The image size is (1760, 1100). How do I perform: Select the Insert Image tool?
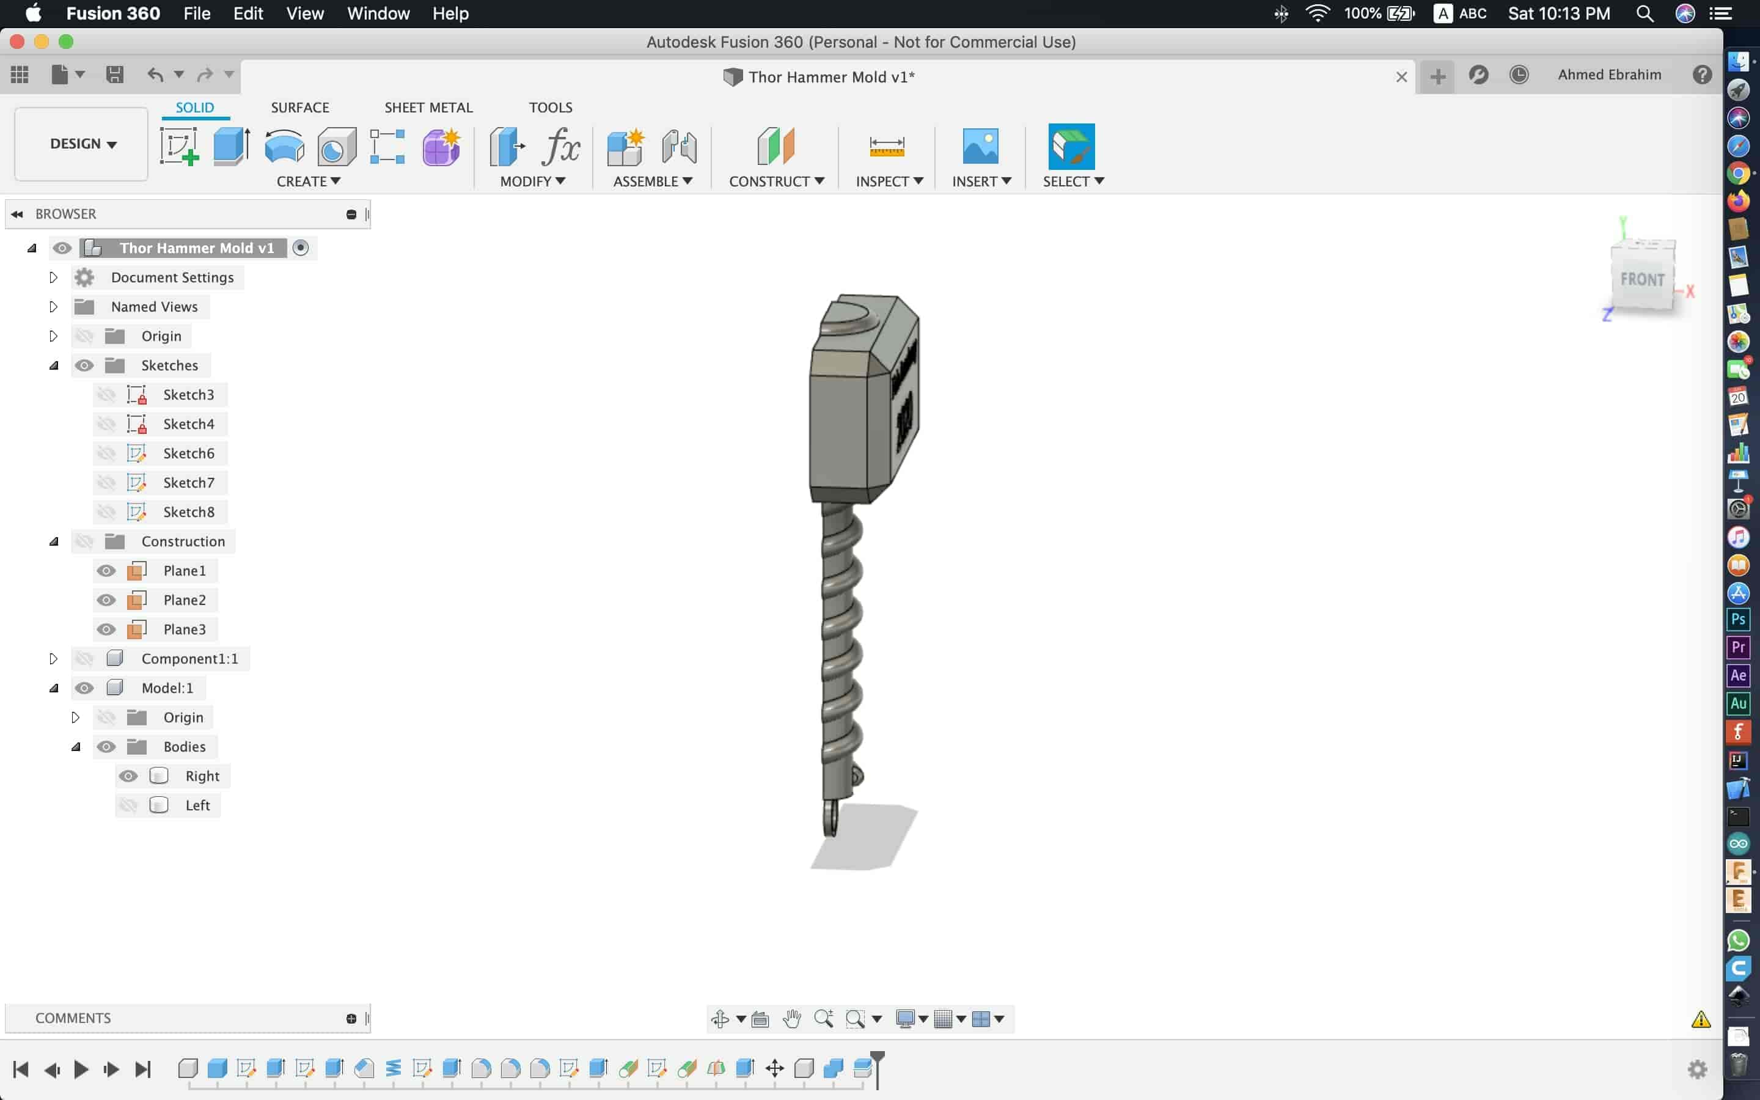(x=980, y=145)
